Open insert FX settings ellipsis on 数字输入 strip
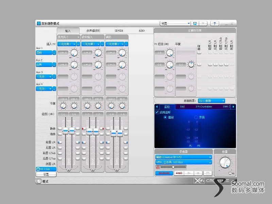This screenshot has width=272, height=204. (102, 44)
